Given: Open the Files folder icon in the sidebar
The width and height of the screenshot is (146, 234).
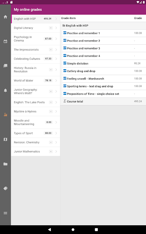Looking at the screenshot, I should 6,164.
